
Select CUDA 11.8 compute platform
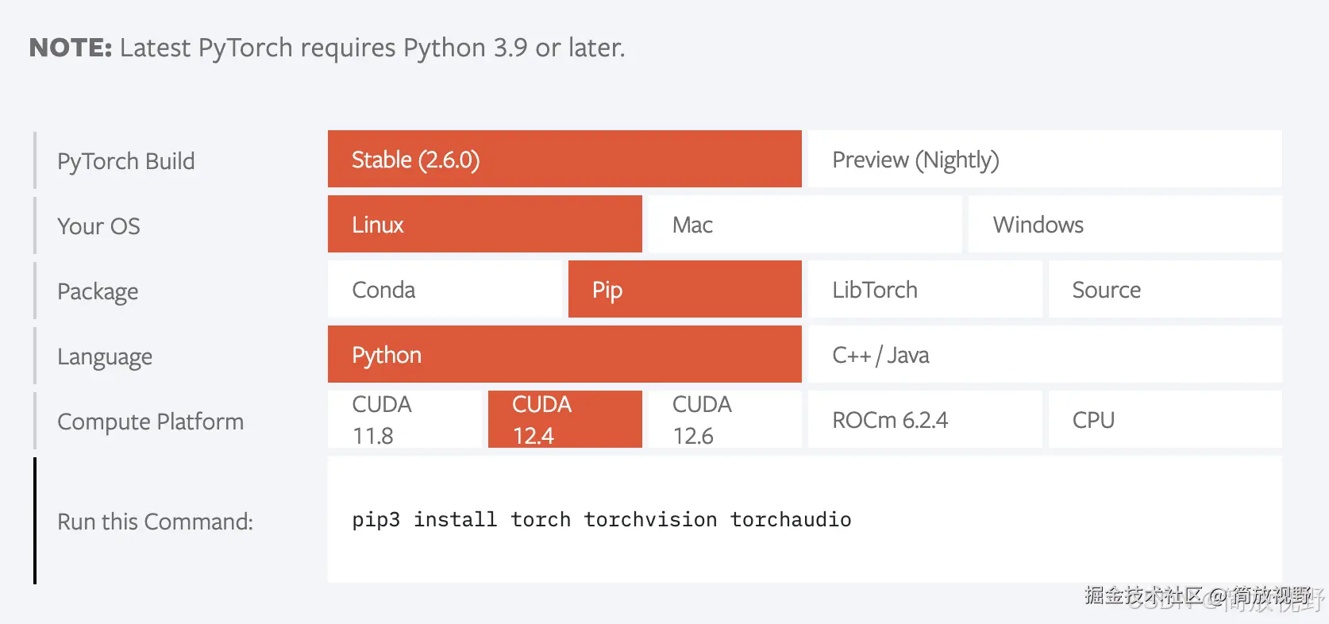pos(405,419)
